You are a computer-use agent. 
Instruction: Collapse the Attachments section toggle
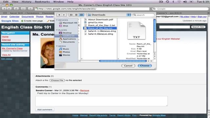click(33, 76)
